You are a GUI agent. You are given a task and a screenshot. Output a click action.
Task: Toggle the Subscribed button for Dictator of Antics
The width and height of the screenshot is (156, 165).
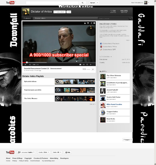60,12
